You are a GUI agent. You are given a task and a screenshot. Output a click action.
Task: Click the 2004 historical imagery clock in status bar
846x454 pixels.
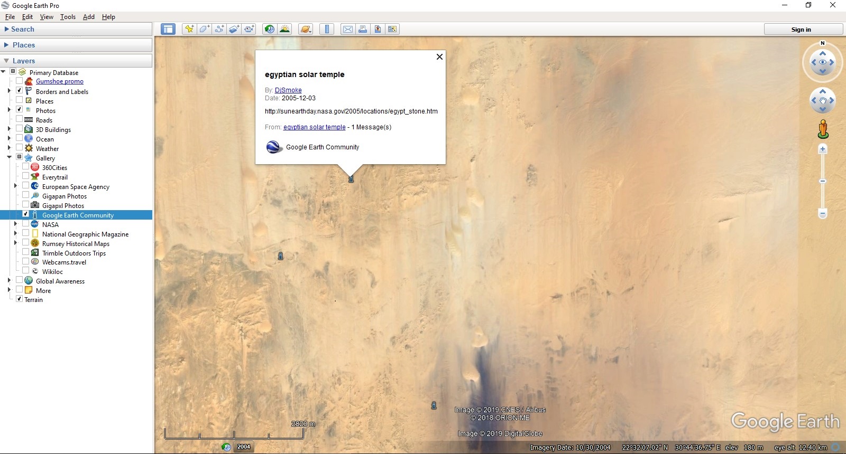[x=226, y=447]
